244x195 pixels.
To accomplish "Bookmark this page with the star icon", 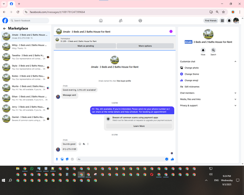I will click(224, 12).
